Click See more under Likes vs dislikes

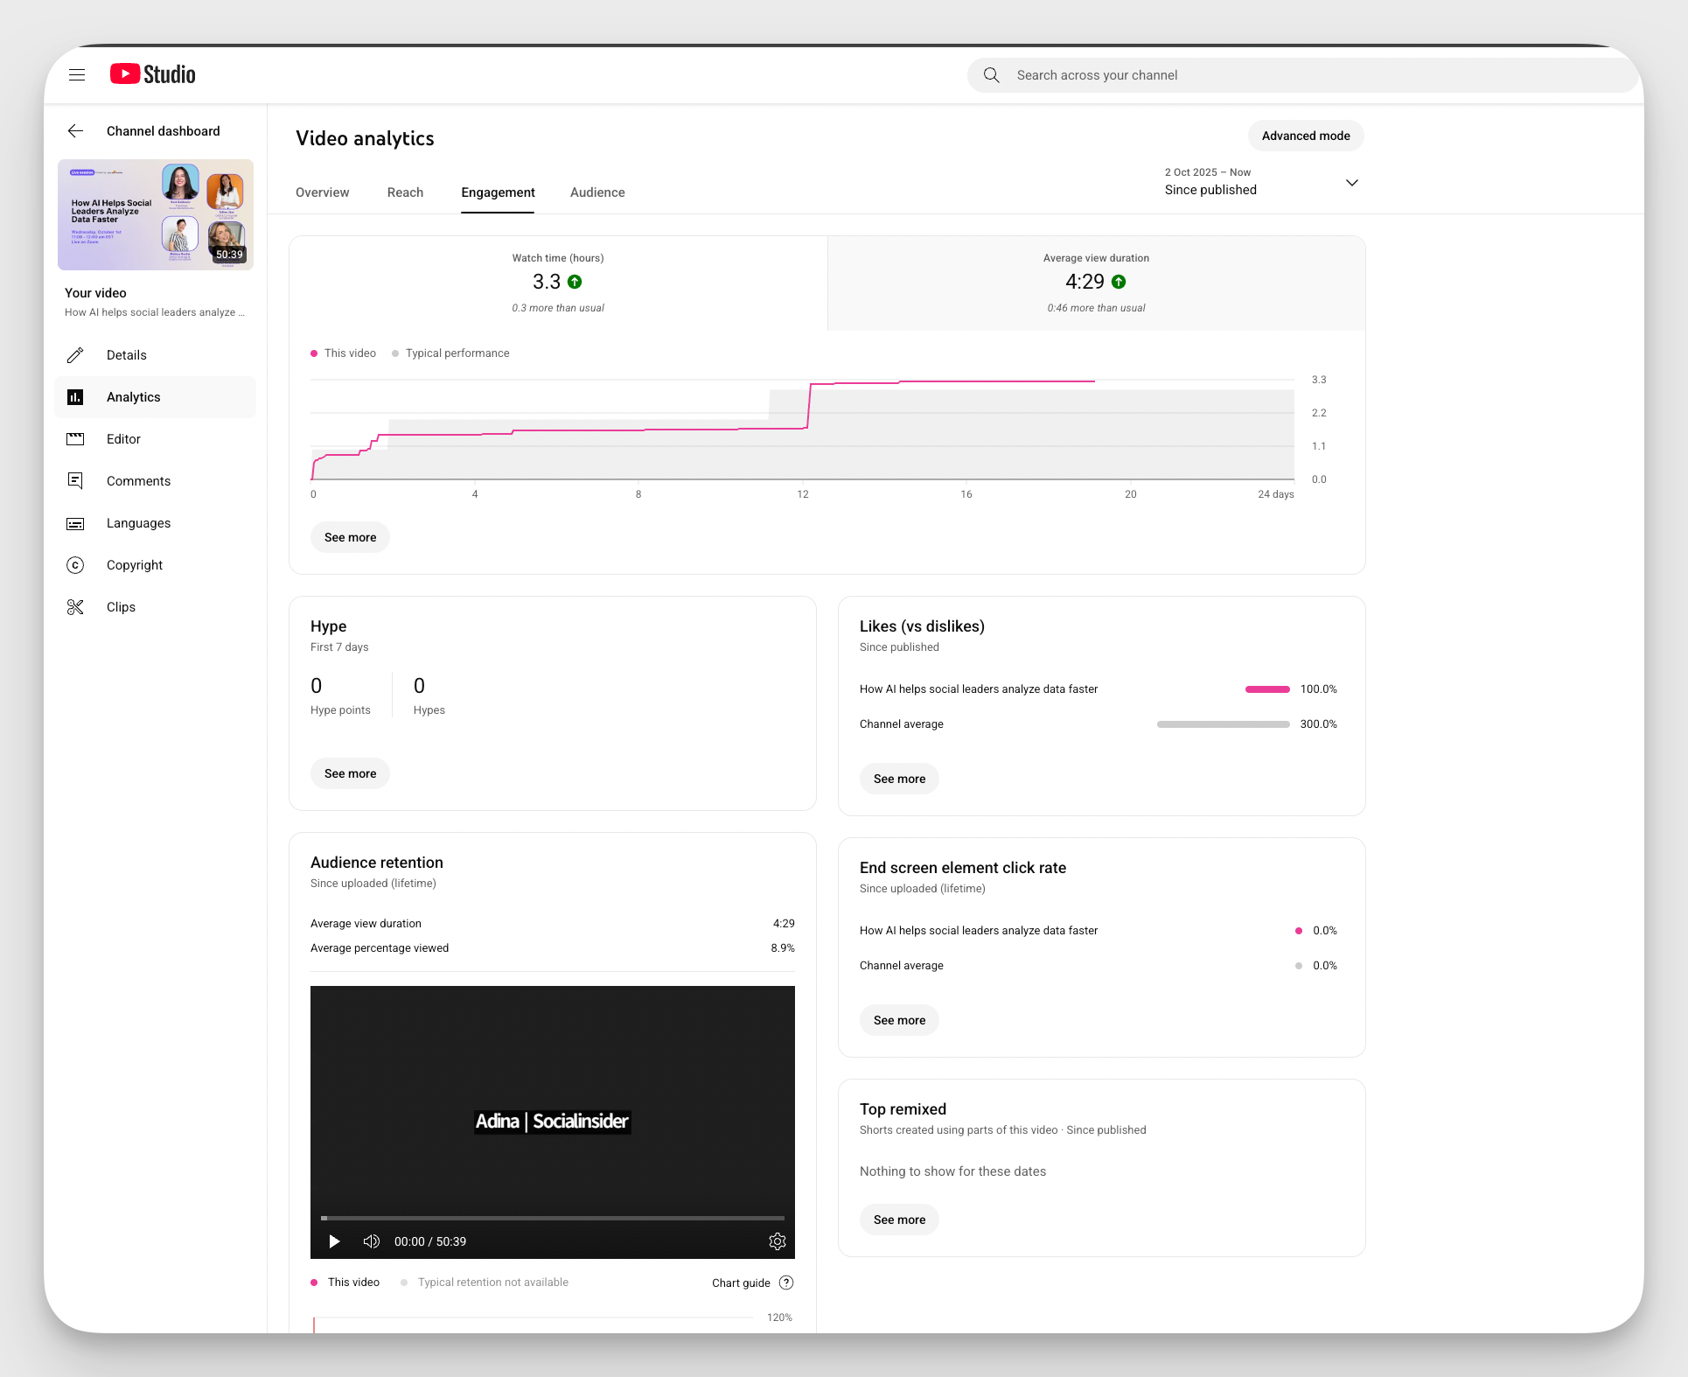[x=899, y=778]
